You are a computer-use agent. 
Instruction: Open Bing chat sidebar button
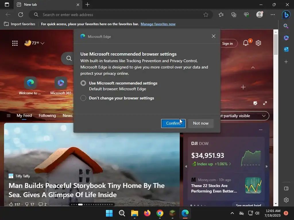click(286, 15)
